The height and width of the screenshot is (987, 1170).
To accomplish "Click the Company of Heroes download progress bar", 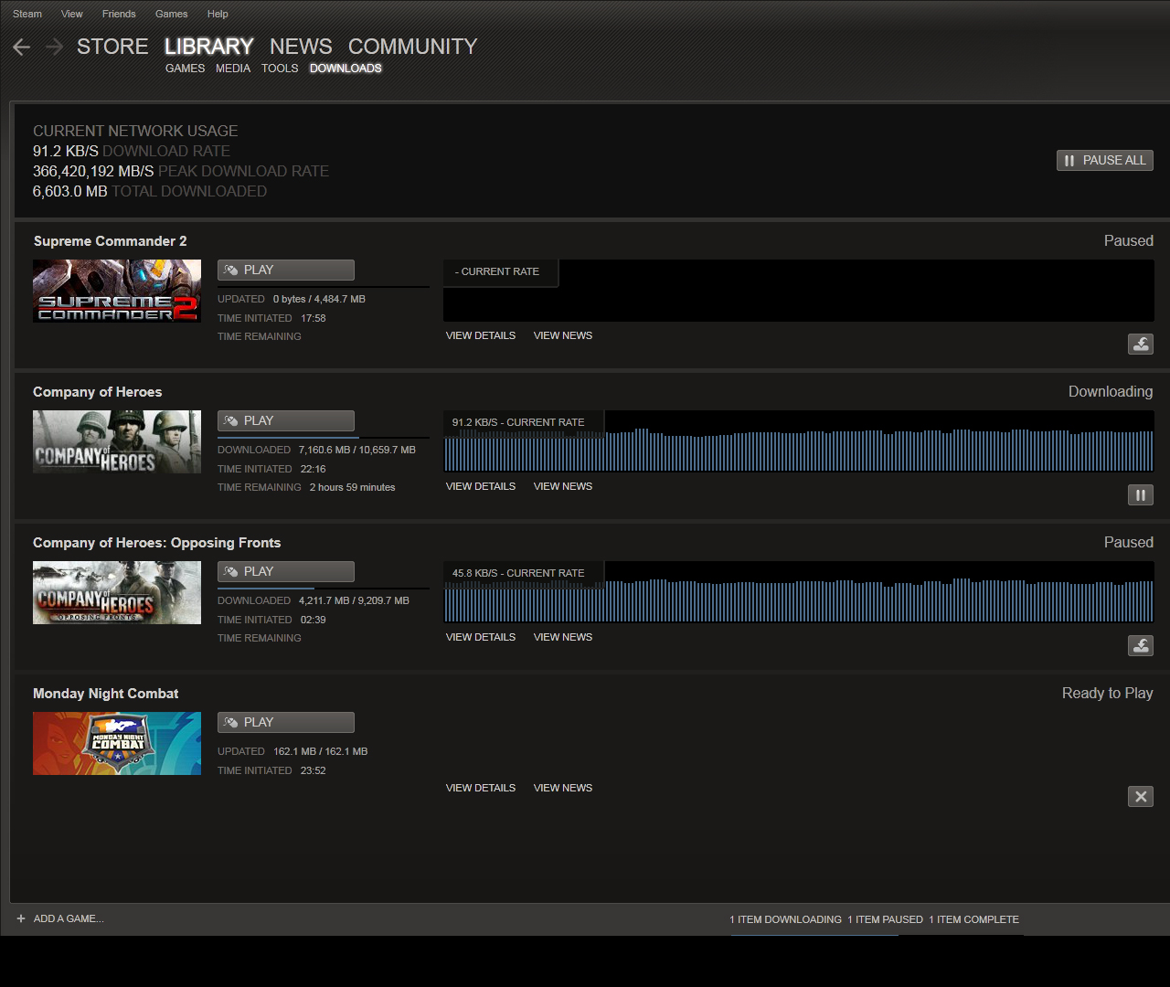I will pyautogui.click(x=323, y=438).
